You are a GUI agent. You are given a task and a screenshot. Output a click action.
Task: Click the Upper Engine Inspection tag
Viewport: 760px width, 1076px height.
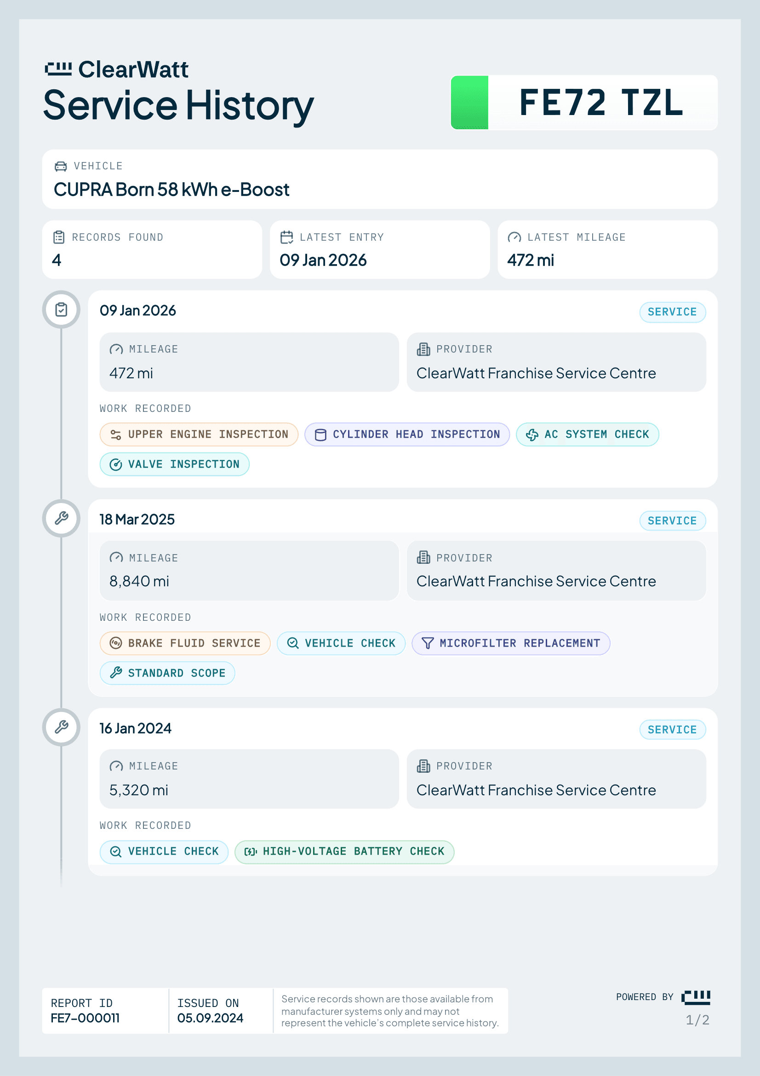pyautogui.click(x=199, y=434)
